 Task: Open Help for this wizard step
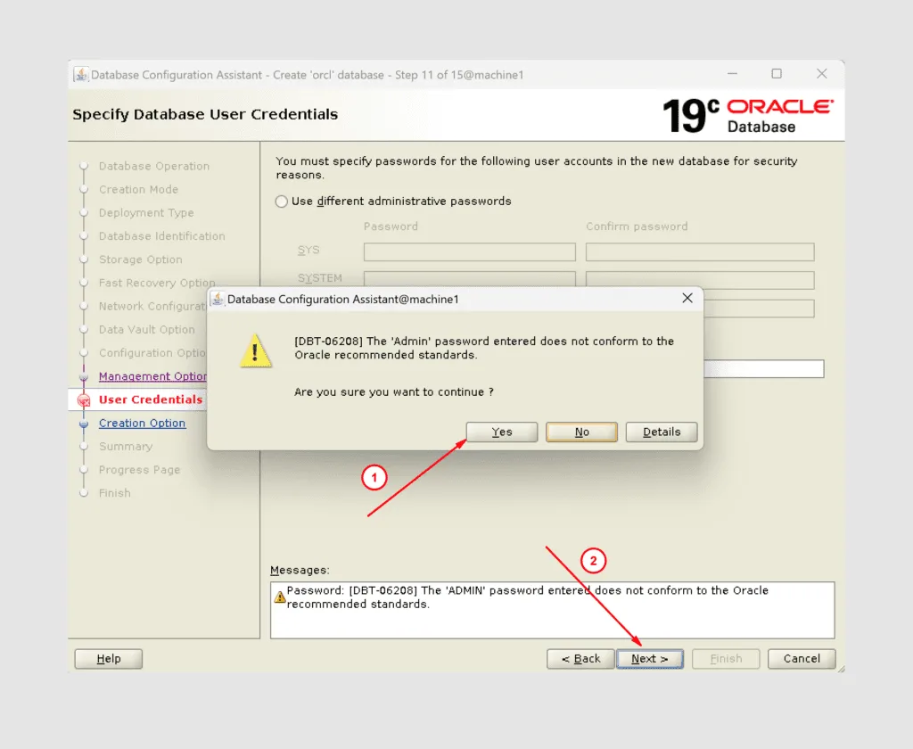pyautogui.click(x=108, y=659)
